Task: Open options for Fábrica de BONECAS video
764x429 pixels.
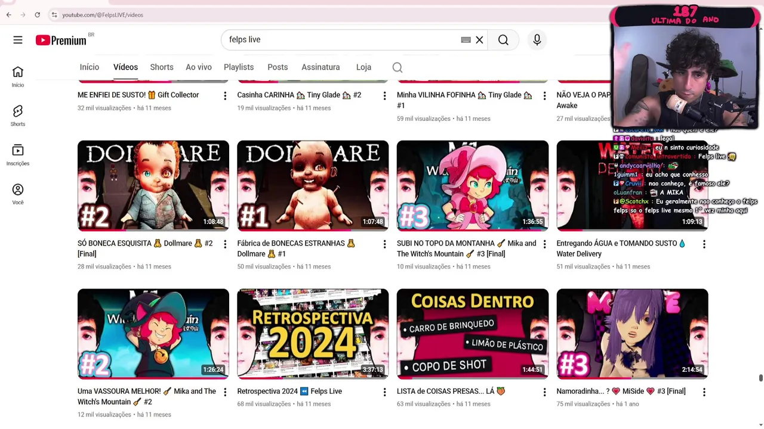Action: (384, 244)
